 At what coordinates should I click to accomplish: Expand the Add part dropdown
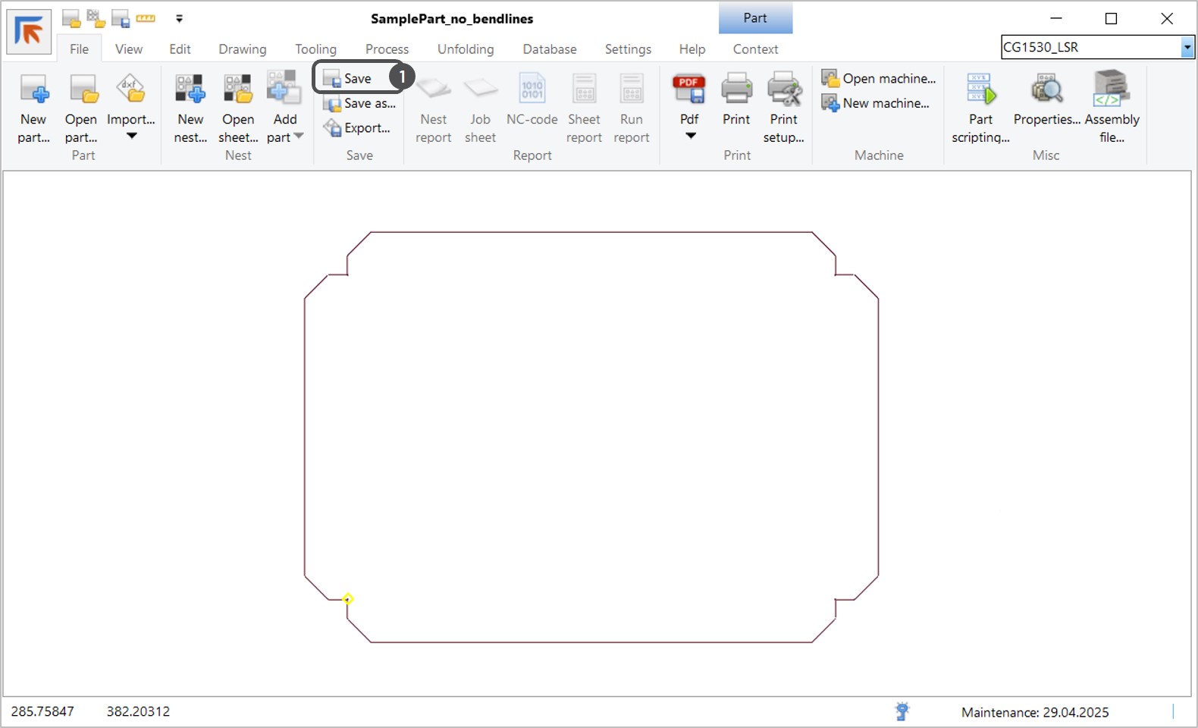click(x=298, y=137)
